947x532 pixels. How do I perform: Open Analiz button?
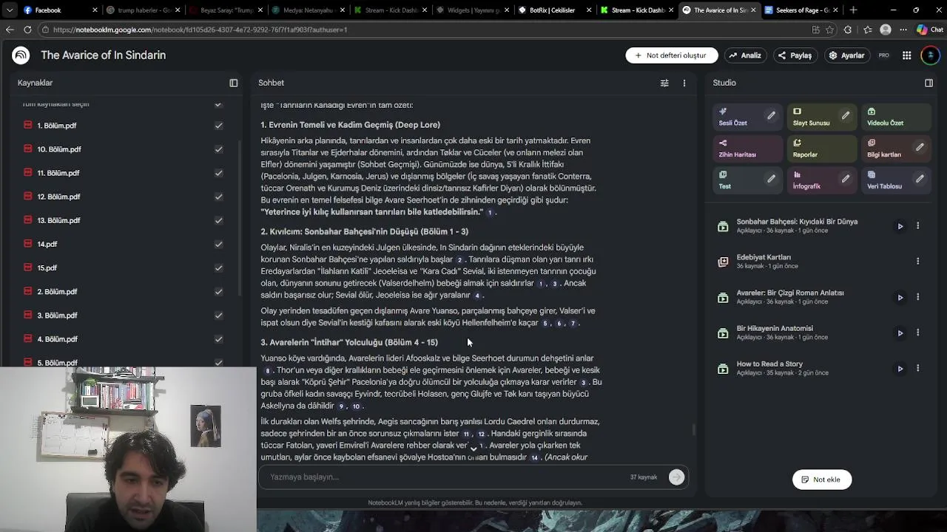(744, 55)
